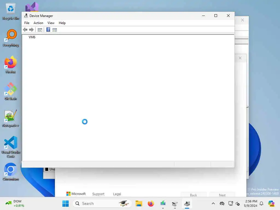280x210 pixels.
Task: Click the Legal link in background window
Action: coord(117,194)
